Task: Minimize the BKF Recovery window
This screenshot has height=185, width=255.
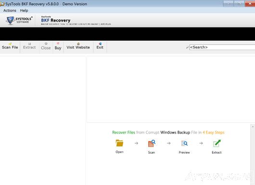Action: pos(229,3)
